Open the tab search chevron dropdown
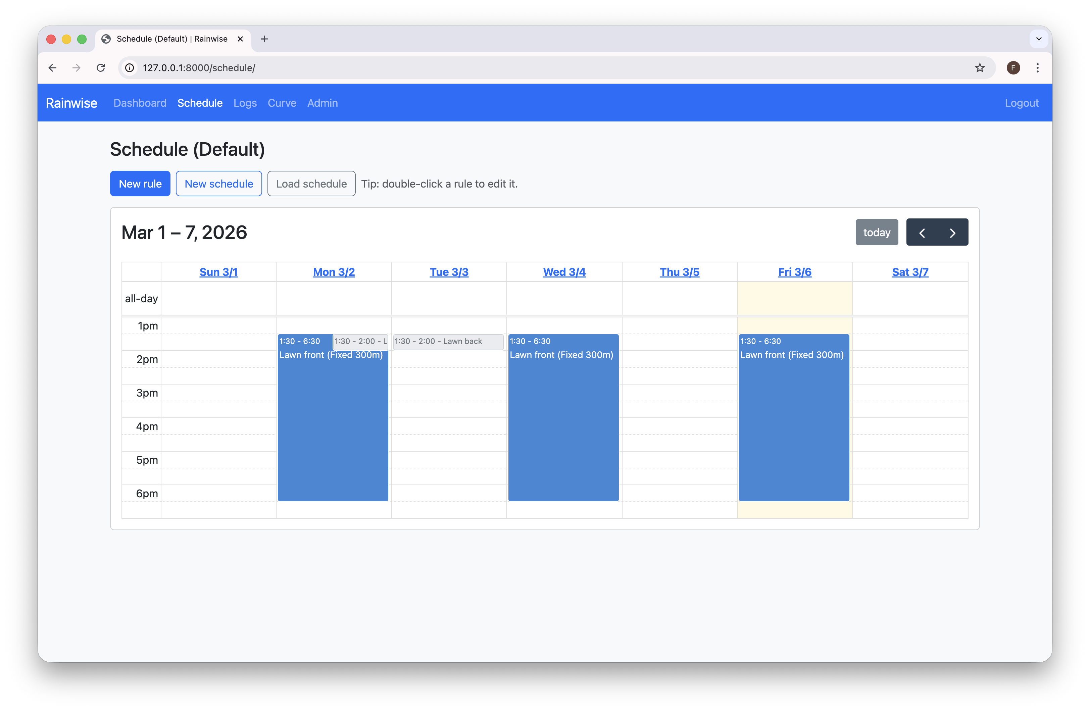The height and width of the screenshot is (712, 1090). point(1039,39)
